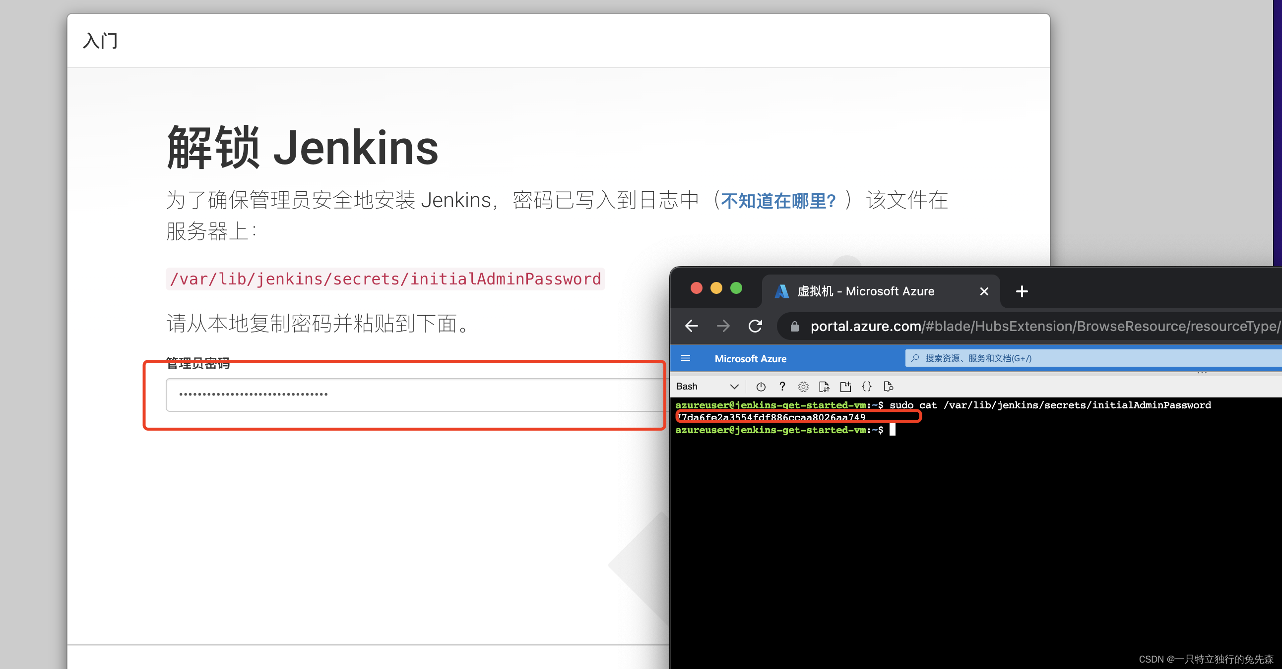
Task: Open Cloud Shell help question mark icon
Action: (782, 387)
